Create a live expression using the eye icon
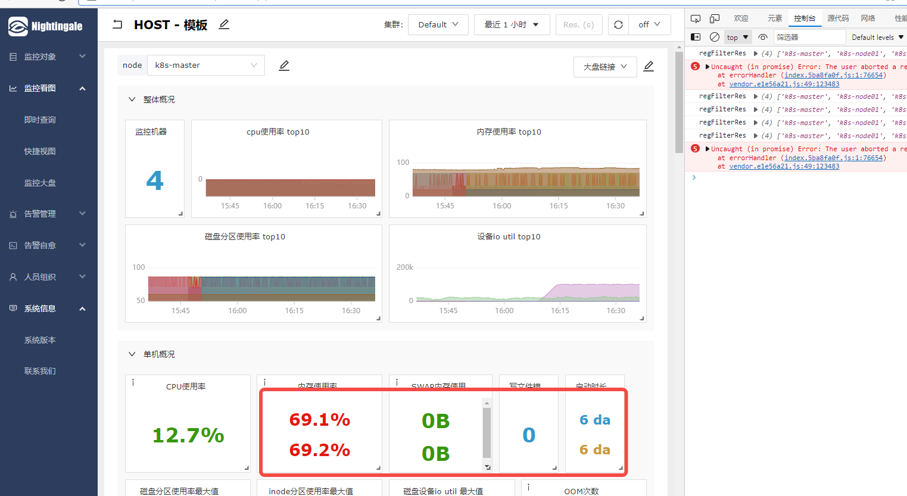This screenshot has width=907, height=496. pyautogui.click(x=763, y=36)
